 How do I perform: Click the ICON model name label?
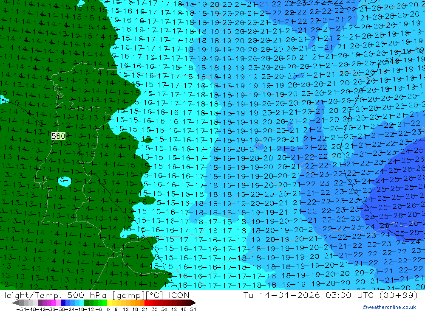179,295
